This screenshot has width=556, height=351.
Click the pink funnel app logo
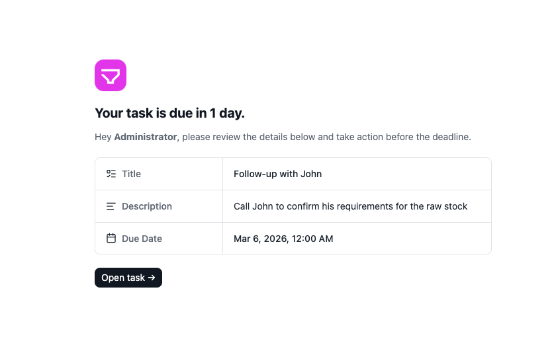pyautogui.click(x=111, y=75)
